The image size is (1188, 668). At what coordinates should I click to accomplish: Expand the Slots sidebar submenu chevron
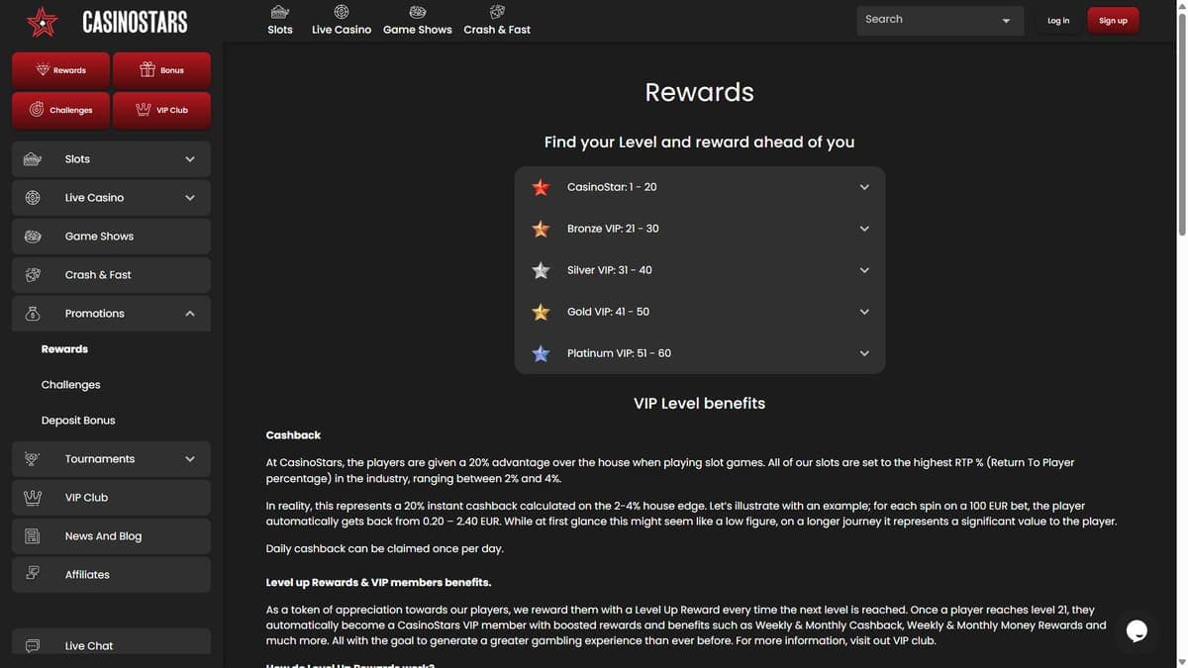click(190, 158)
